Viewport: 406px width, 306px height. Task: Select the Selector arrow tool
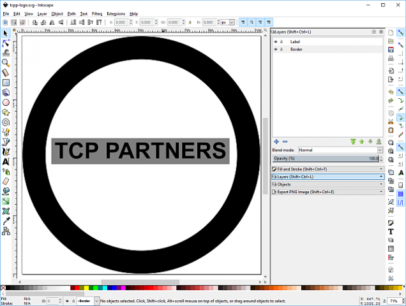pyautogui.click(x=6, y=33)
